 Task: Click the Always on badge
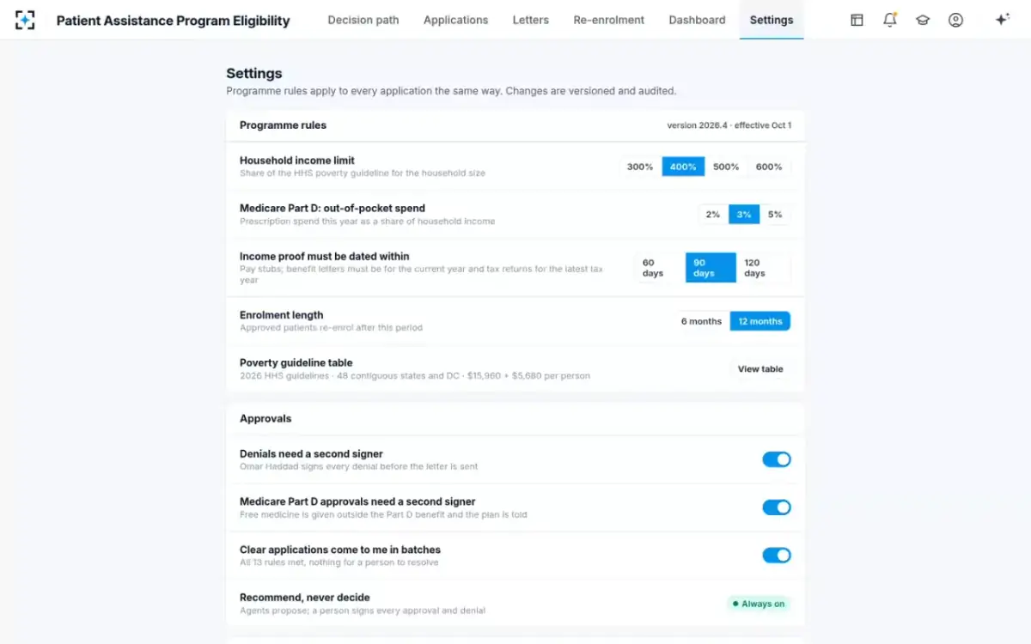click(x=759, y=604)
